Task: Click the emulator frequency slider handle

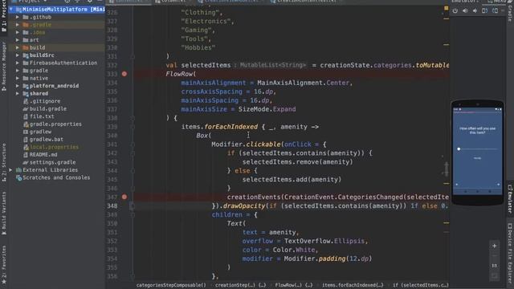Action: tap(459, 149)
